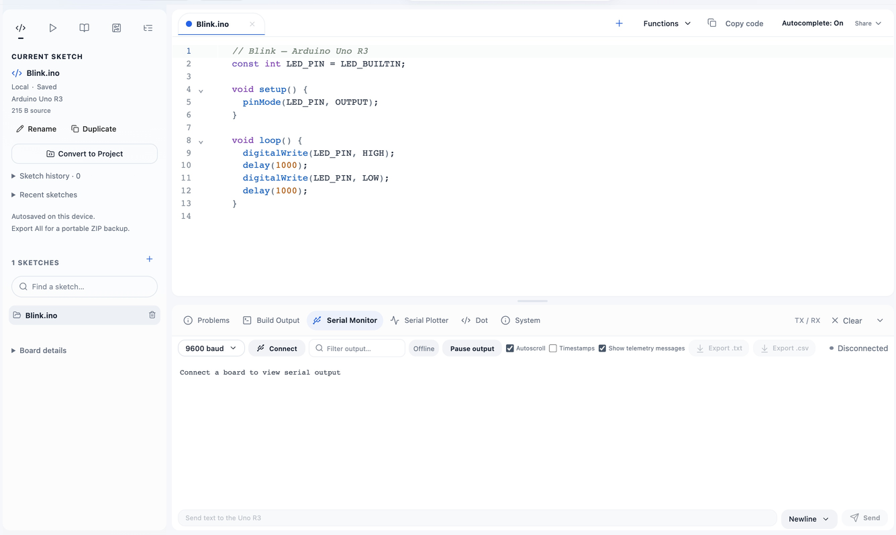Click the Offline status toggle
Image resolution: width=896 pixels, height=535 pixels.
point(424,348)
